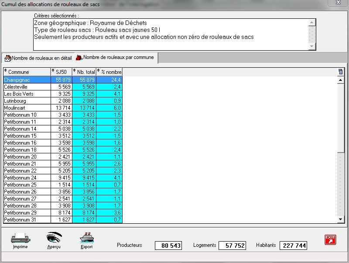Viewport: 349px width, 263px height.
Task: Sort by the Commune column header
Action: pos(27,72)
